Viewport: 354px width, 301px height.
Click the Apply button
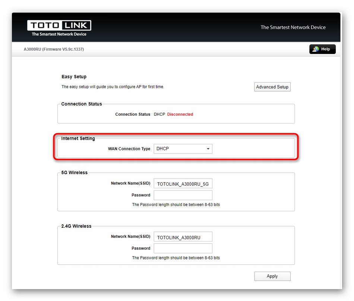[272, 276]
